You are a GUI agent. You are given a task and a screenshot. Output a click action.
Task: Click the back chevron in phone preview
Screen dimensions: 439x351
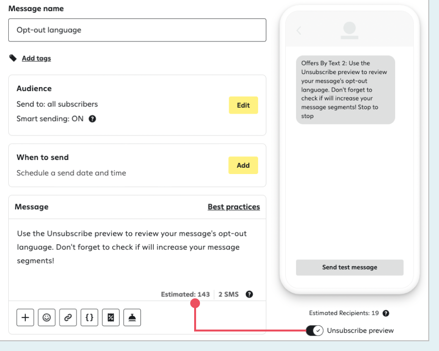click(x=299, y=30)
